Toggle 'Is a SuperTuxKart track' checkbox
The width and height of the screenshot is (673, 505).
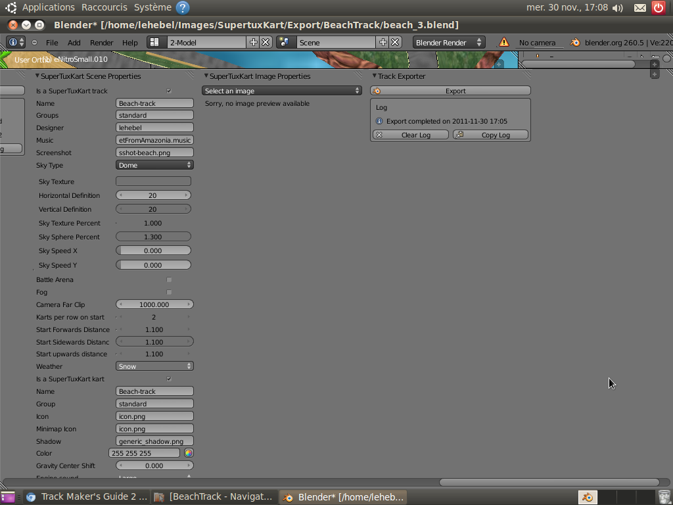pos(169,91)
